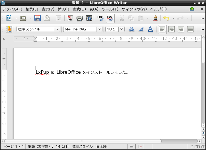Click the Open file folder icon
The width and height of the screenshot is (206, 150).
click(23, 18)
